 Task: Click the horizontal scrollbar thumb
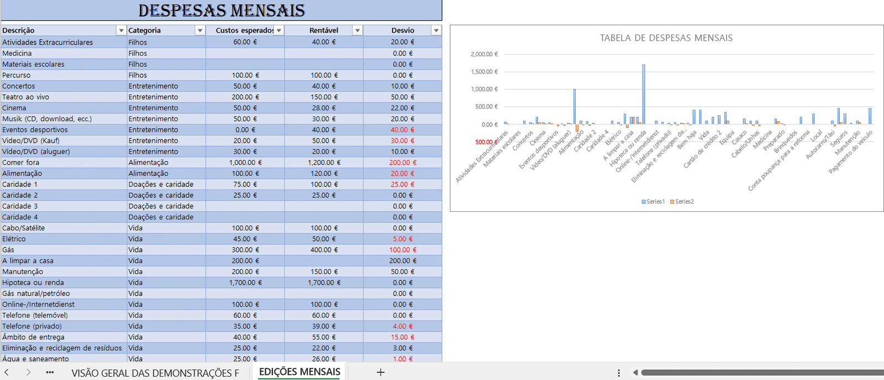(x=762, y=373)
